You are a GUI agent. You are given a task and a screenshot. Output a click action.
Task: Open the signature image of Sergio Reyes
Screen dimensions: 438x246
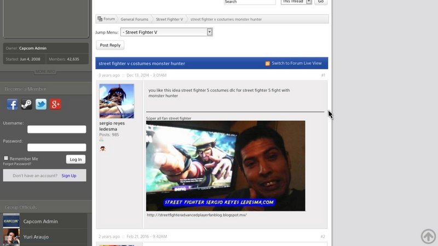click(226, 166)
